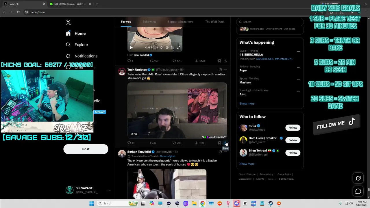Open Chrome from the taskbar
Viewport: 370px width, 208px height.
(203, 203)
